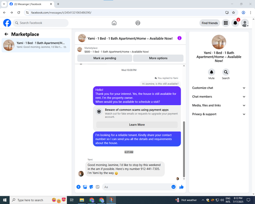Open Task View in the taskbar
Screen dimensions: 255x204
coord(72,200)
